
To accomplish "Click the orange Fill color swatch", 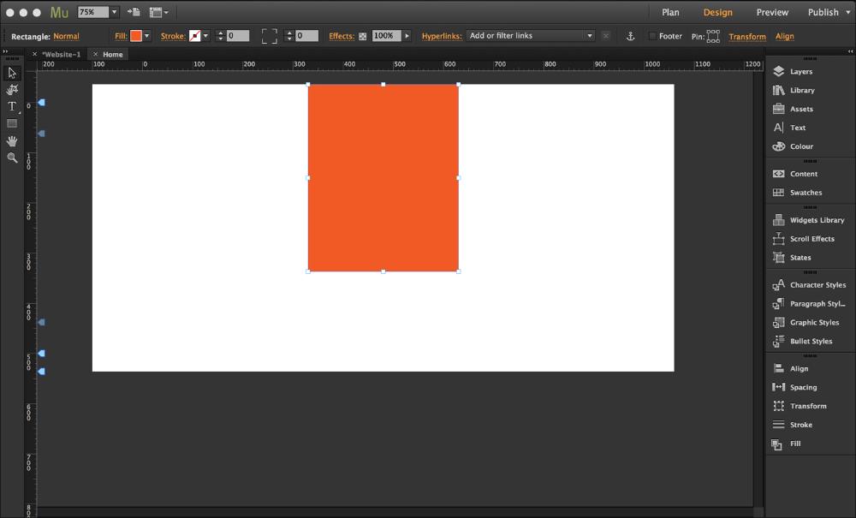I will coord(136,36).
